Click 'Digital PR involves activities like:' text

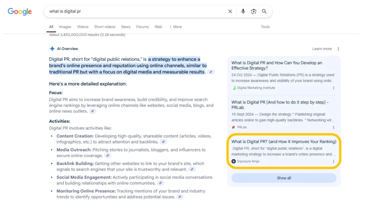click(80, 128)
